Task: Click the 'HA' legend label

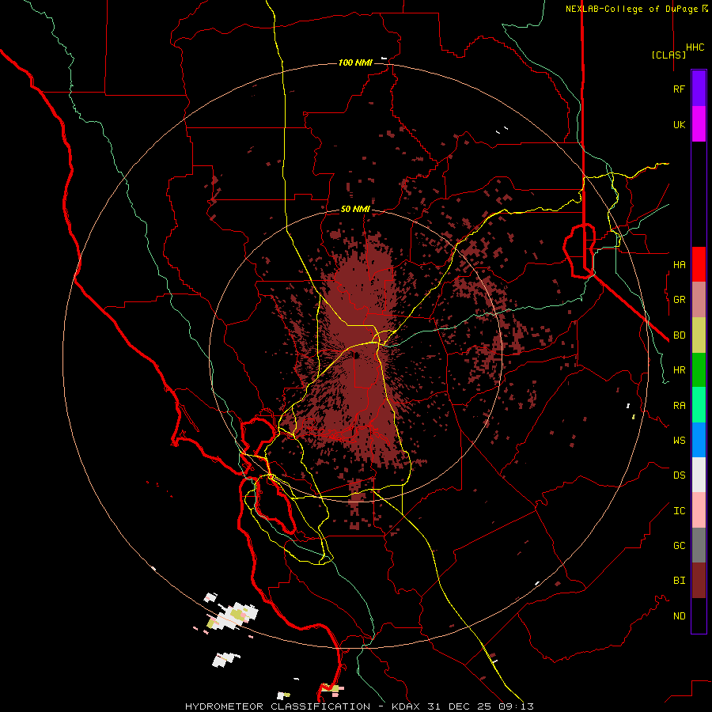Action: [679, 265]
